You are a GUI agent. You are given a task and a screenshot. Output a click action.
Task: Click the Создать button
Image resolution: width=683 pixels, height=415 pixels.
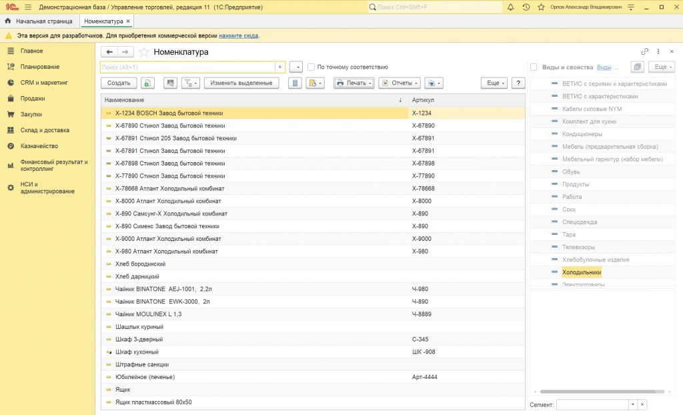(119, 83)
